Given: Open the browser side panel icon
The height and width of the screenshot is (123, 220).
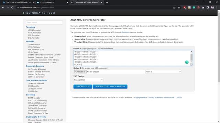Looking at the screenshot, I should [x=208, y=8].
